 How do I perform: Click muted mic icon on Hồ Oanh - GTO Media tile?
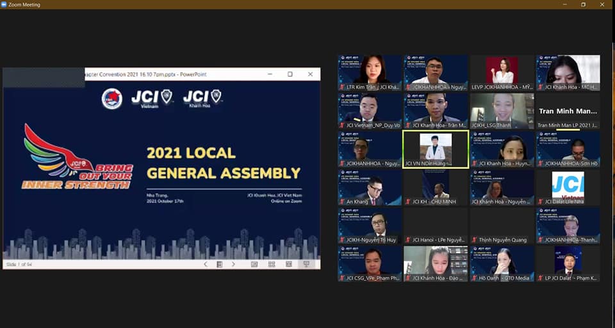pos(475,278)
